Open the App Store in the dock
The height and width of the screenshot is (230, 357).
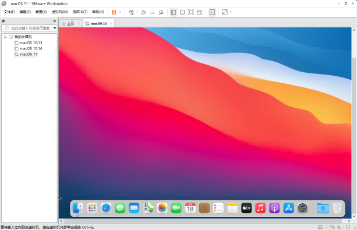point(289,208)
